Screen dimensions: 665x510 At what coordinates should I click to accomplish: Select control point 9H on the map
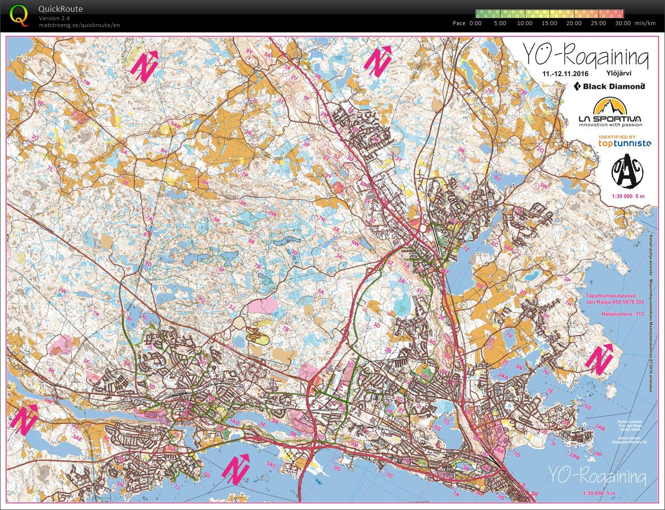click(164, 151)
